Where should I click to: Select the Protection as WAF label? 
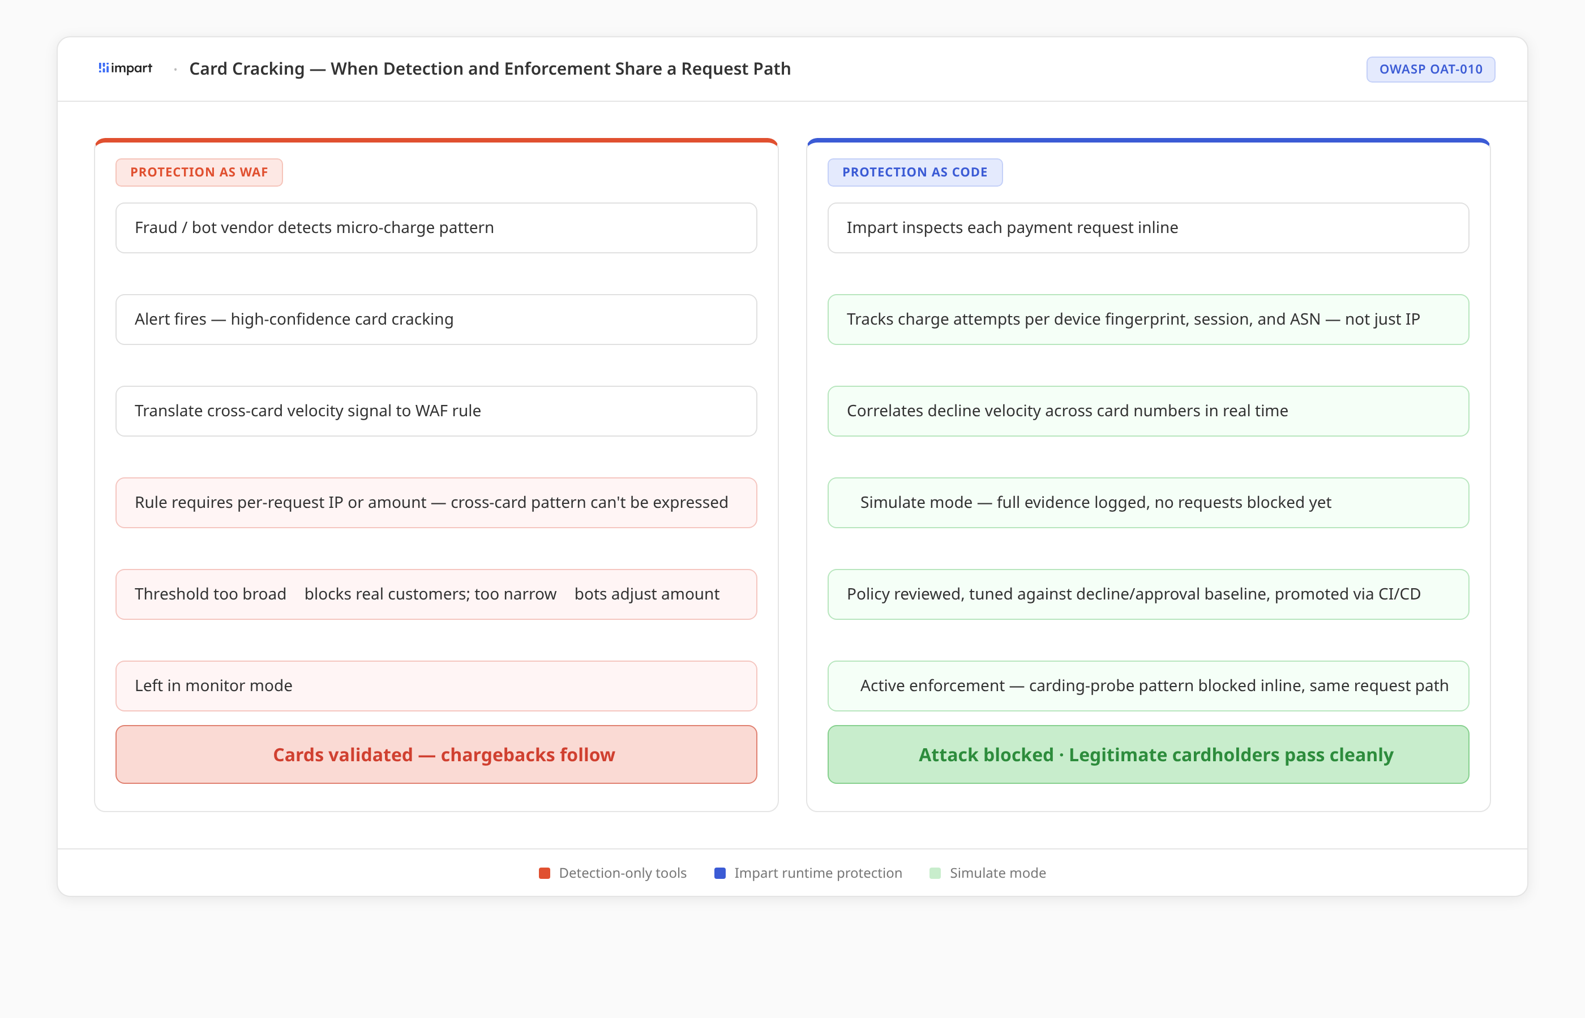click(x=199, y=172)
